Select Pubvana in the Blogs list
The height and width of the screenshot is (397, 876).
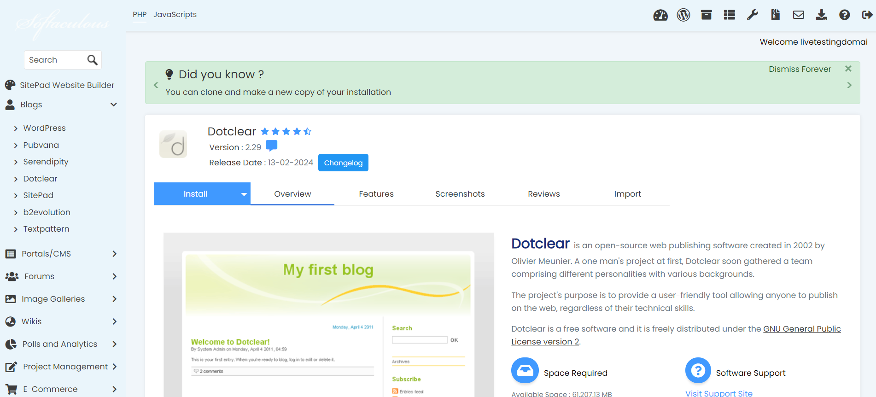41,145
